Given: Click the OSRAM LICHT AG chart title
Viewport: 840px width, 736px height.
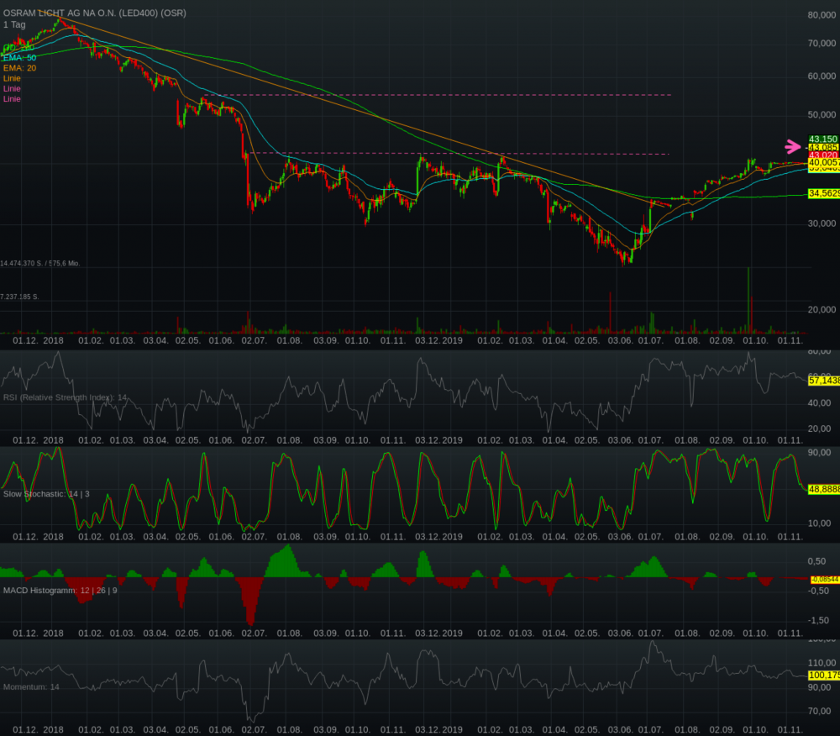Looking at the screenshot, I should pyautogui.click(x=93, y=13).
